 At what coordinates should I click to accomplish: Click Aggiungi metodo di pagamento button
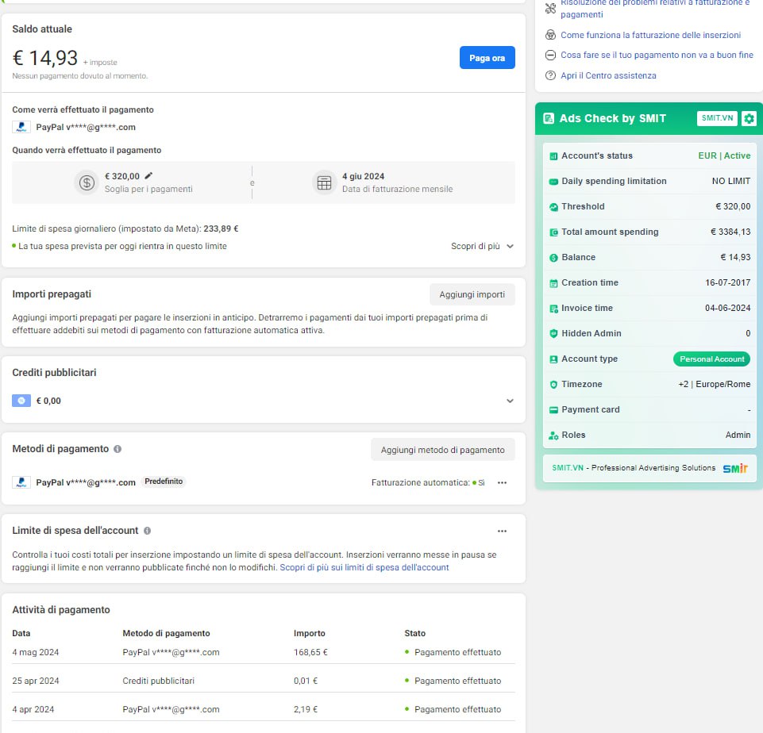coord(442,450)
